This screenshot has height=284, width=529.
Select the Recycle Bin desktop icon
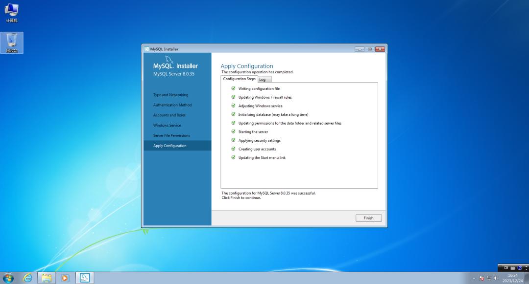[x=12, y=43]
